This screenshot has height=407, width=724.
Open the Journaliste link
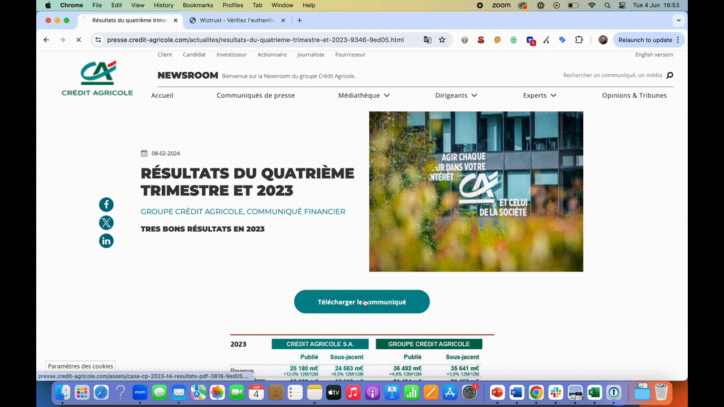click(x=311, y=55)
